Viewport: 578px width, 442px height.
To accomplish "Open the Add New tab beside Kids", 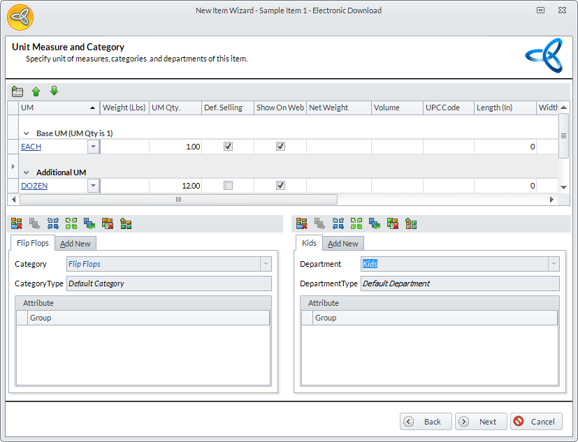I will [343, 244].
